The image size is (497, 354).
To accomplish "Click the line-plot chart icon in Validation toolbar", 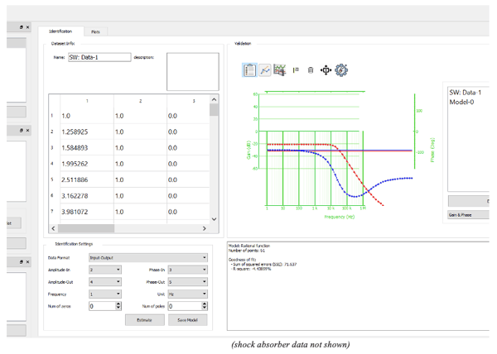I will point(265,70).
